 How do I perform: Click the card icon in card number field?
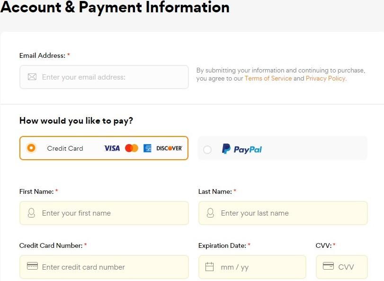(x=32, y=266)
